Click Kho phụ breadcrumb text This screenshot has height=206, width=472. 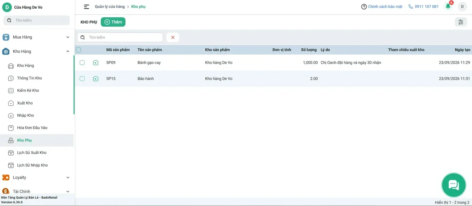point(138,7)
